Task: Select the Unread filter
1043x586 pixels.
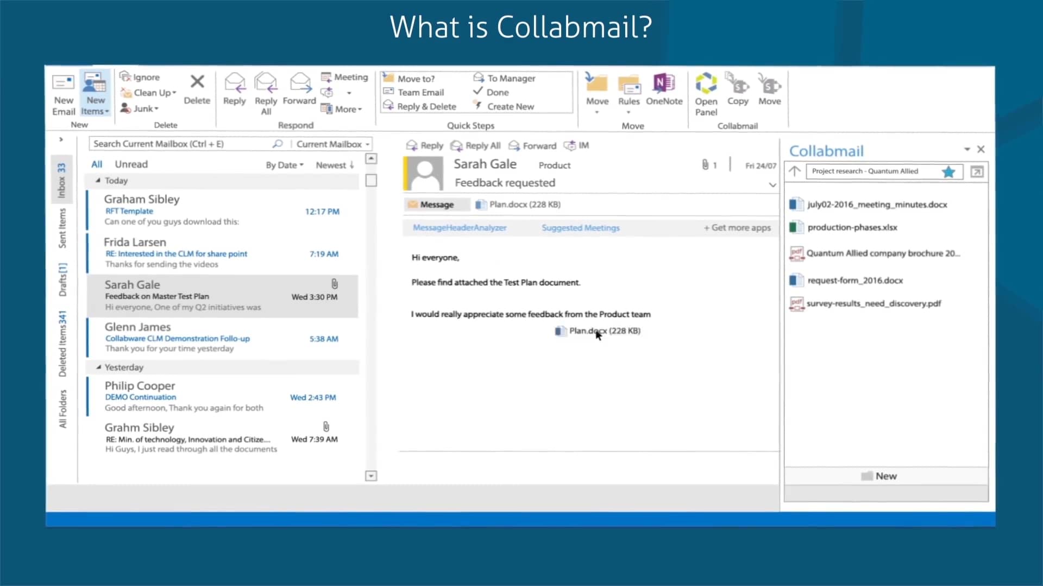Action: pyautogui.click(x=131, y=164)
